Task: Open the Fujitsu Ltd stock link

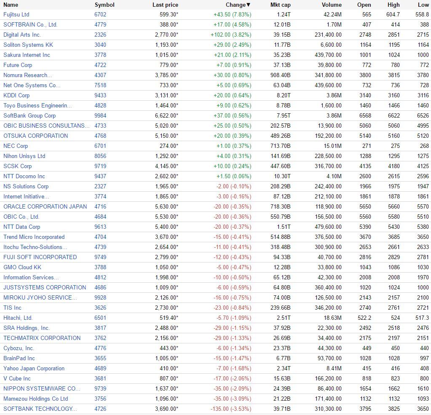Action: (16, 15)
